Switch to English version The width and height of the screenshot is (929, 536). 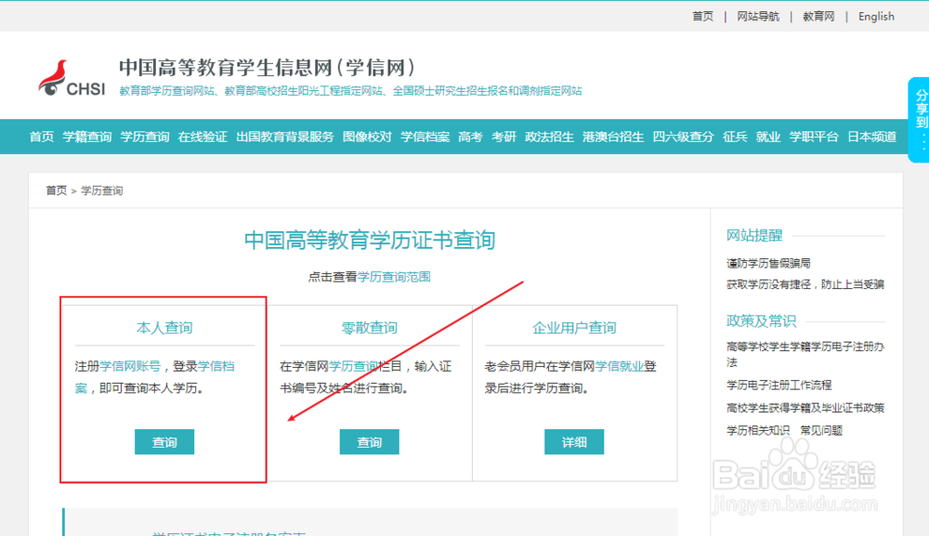[x=876, y=17]
